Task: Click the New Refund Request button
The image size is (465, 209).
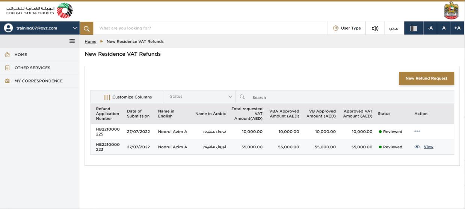Action: (426, 78)
